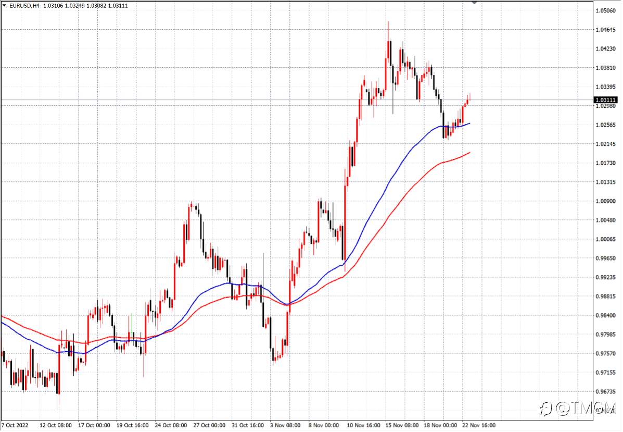Screen dimensions: 623x432
Task: Click price level 0.97985 on the axis
Action: [605, 335]
